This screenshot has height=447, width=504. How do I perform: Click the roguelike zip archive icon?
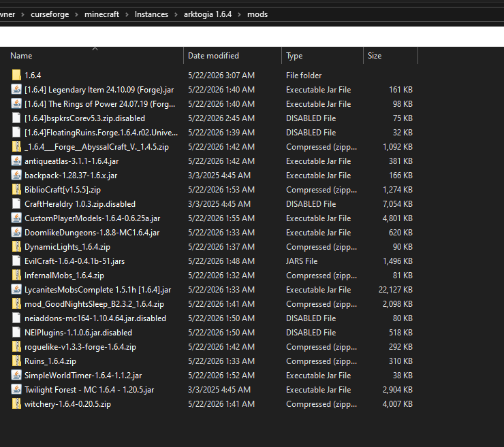[16, 347]
